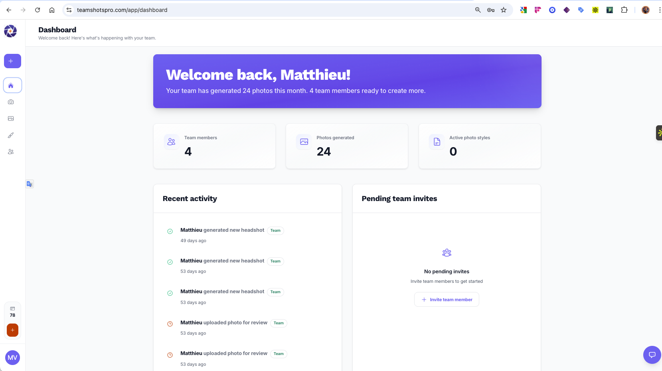The image size is (662, 371).
Task: Open the camera icon in the sidebar
Action: [x=11, y=102]
